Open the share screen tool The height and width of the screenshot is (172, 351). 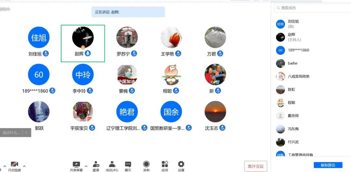click(76, 165)
